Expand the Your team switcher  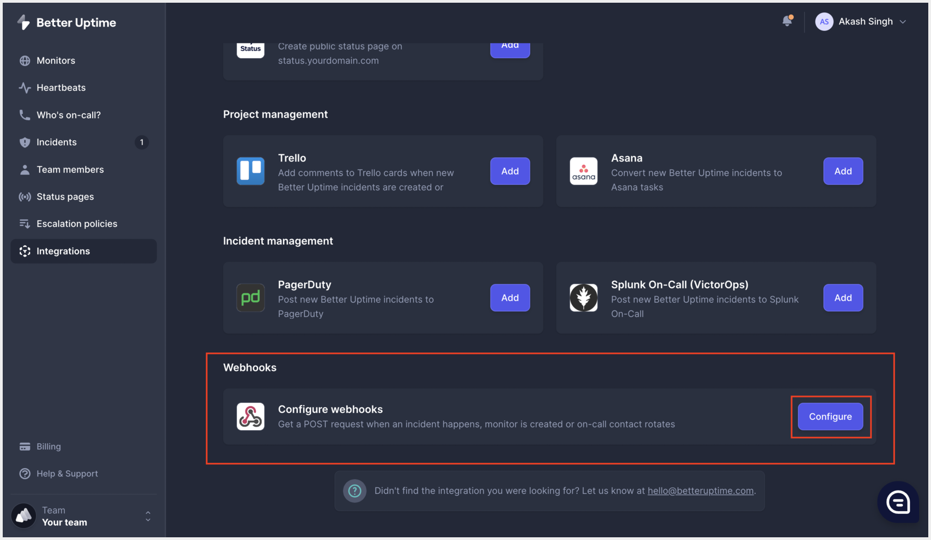click(147, 516)
